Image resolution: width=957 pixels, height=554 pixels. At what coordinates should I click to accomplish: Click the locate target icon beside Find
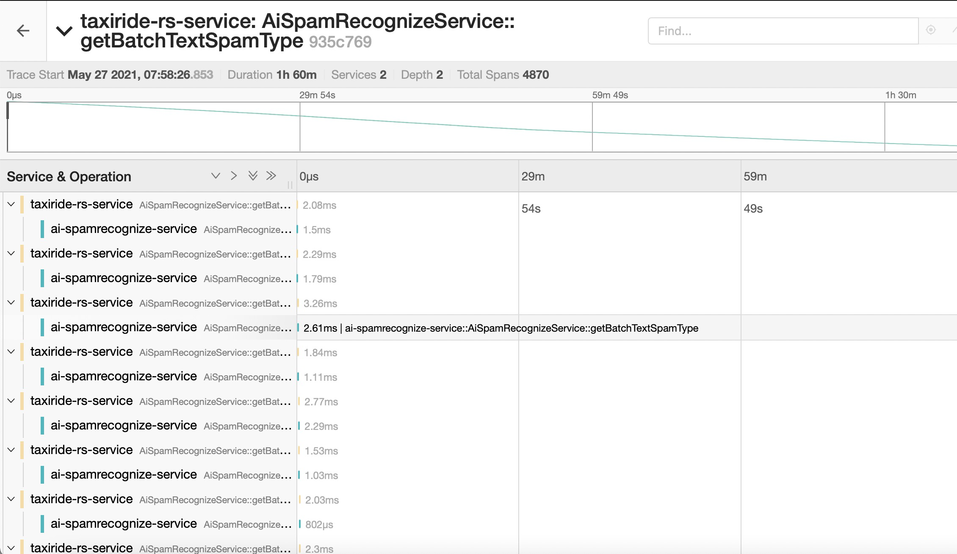coord(930,30)
